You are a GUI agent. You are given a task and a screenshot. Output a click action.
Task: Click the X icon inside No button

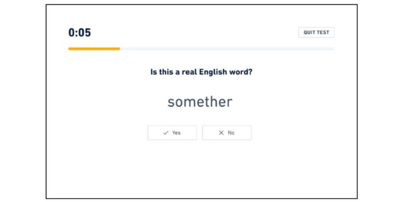click(x=221, y=133)
